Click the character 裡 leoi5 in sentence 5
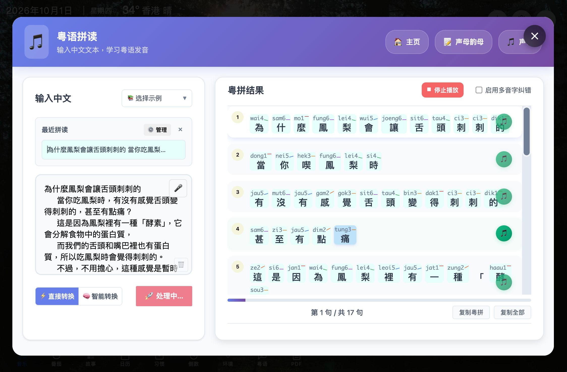Image resolution: width=567 pixels, height=372 pixels. tap(389, 273)
